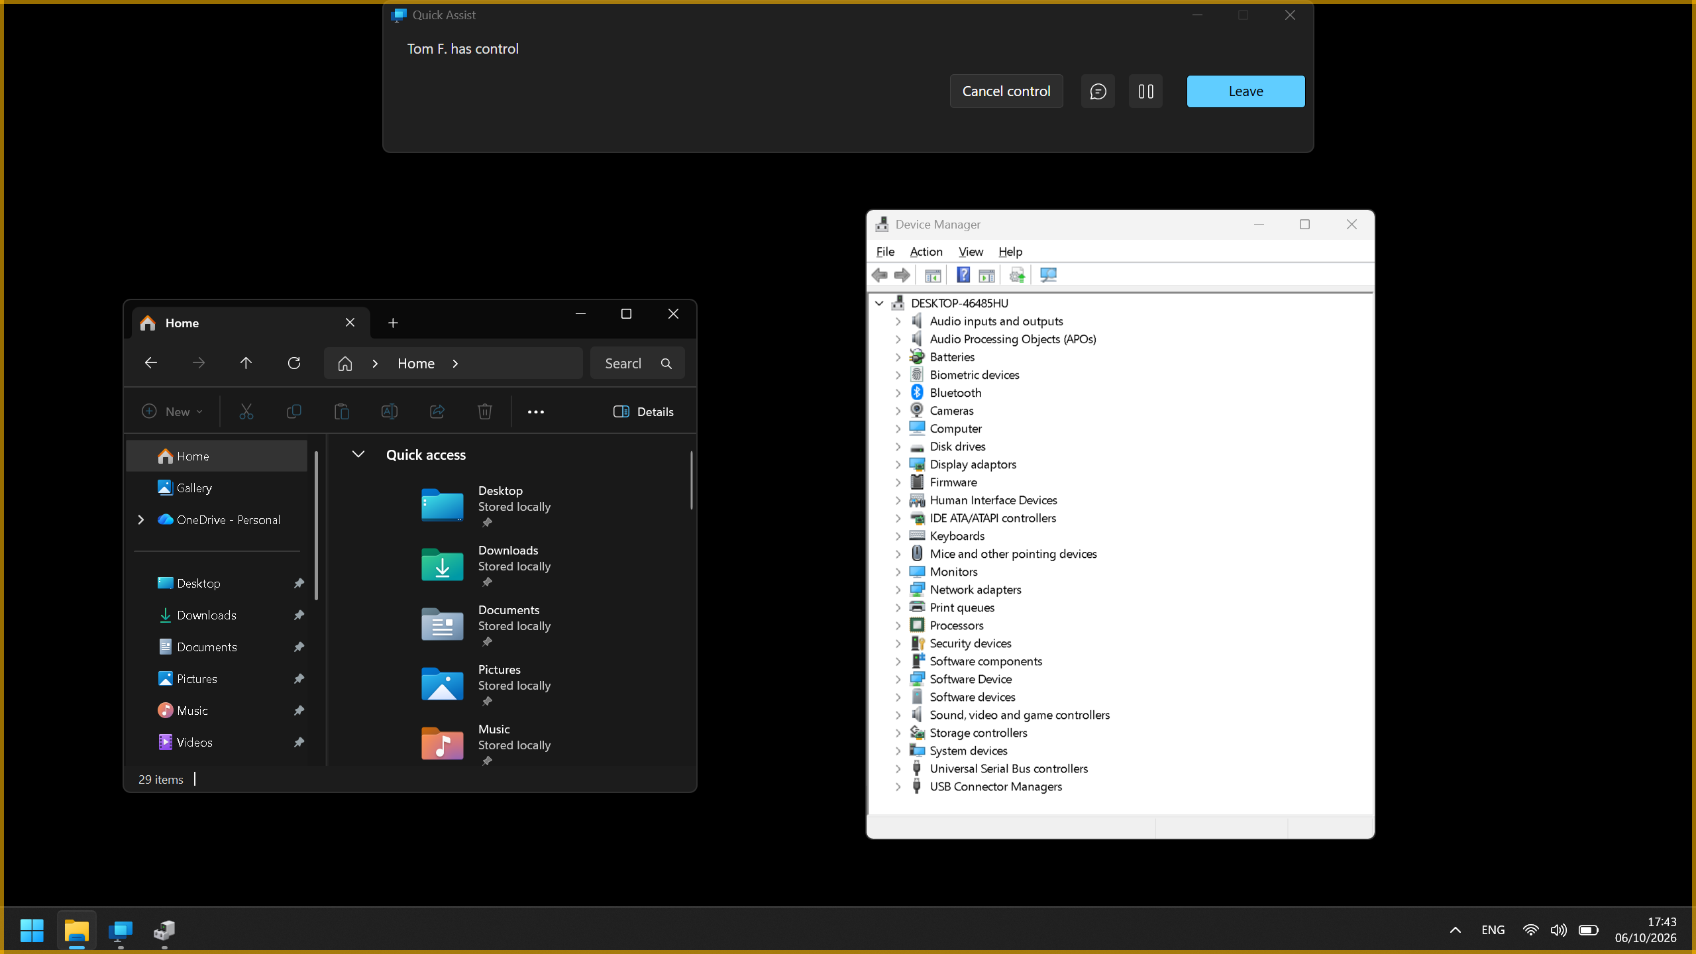The image size is (1696, 954).
Task: Add a new tab in File Explorer
Action: tap(393, 323)
